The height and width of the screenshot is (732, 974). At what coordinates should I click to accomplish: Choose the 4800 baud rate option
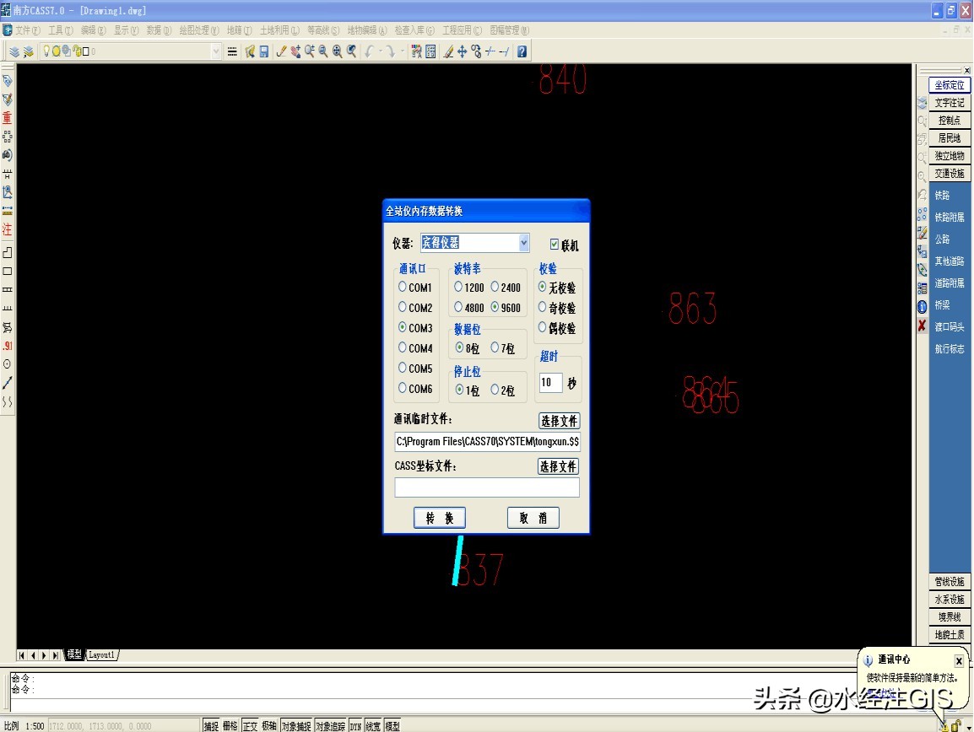pyautogui.click(x=458, y=307)
